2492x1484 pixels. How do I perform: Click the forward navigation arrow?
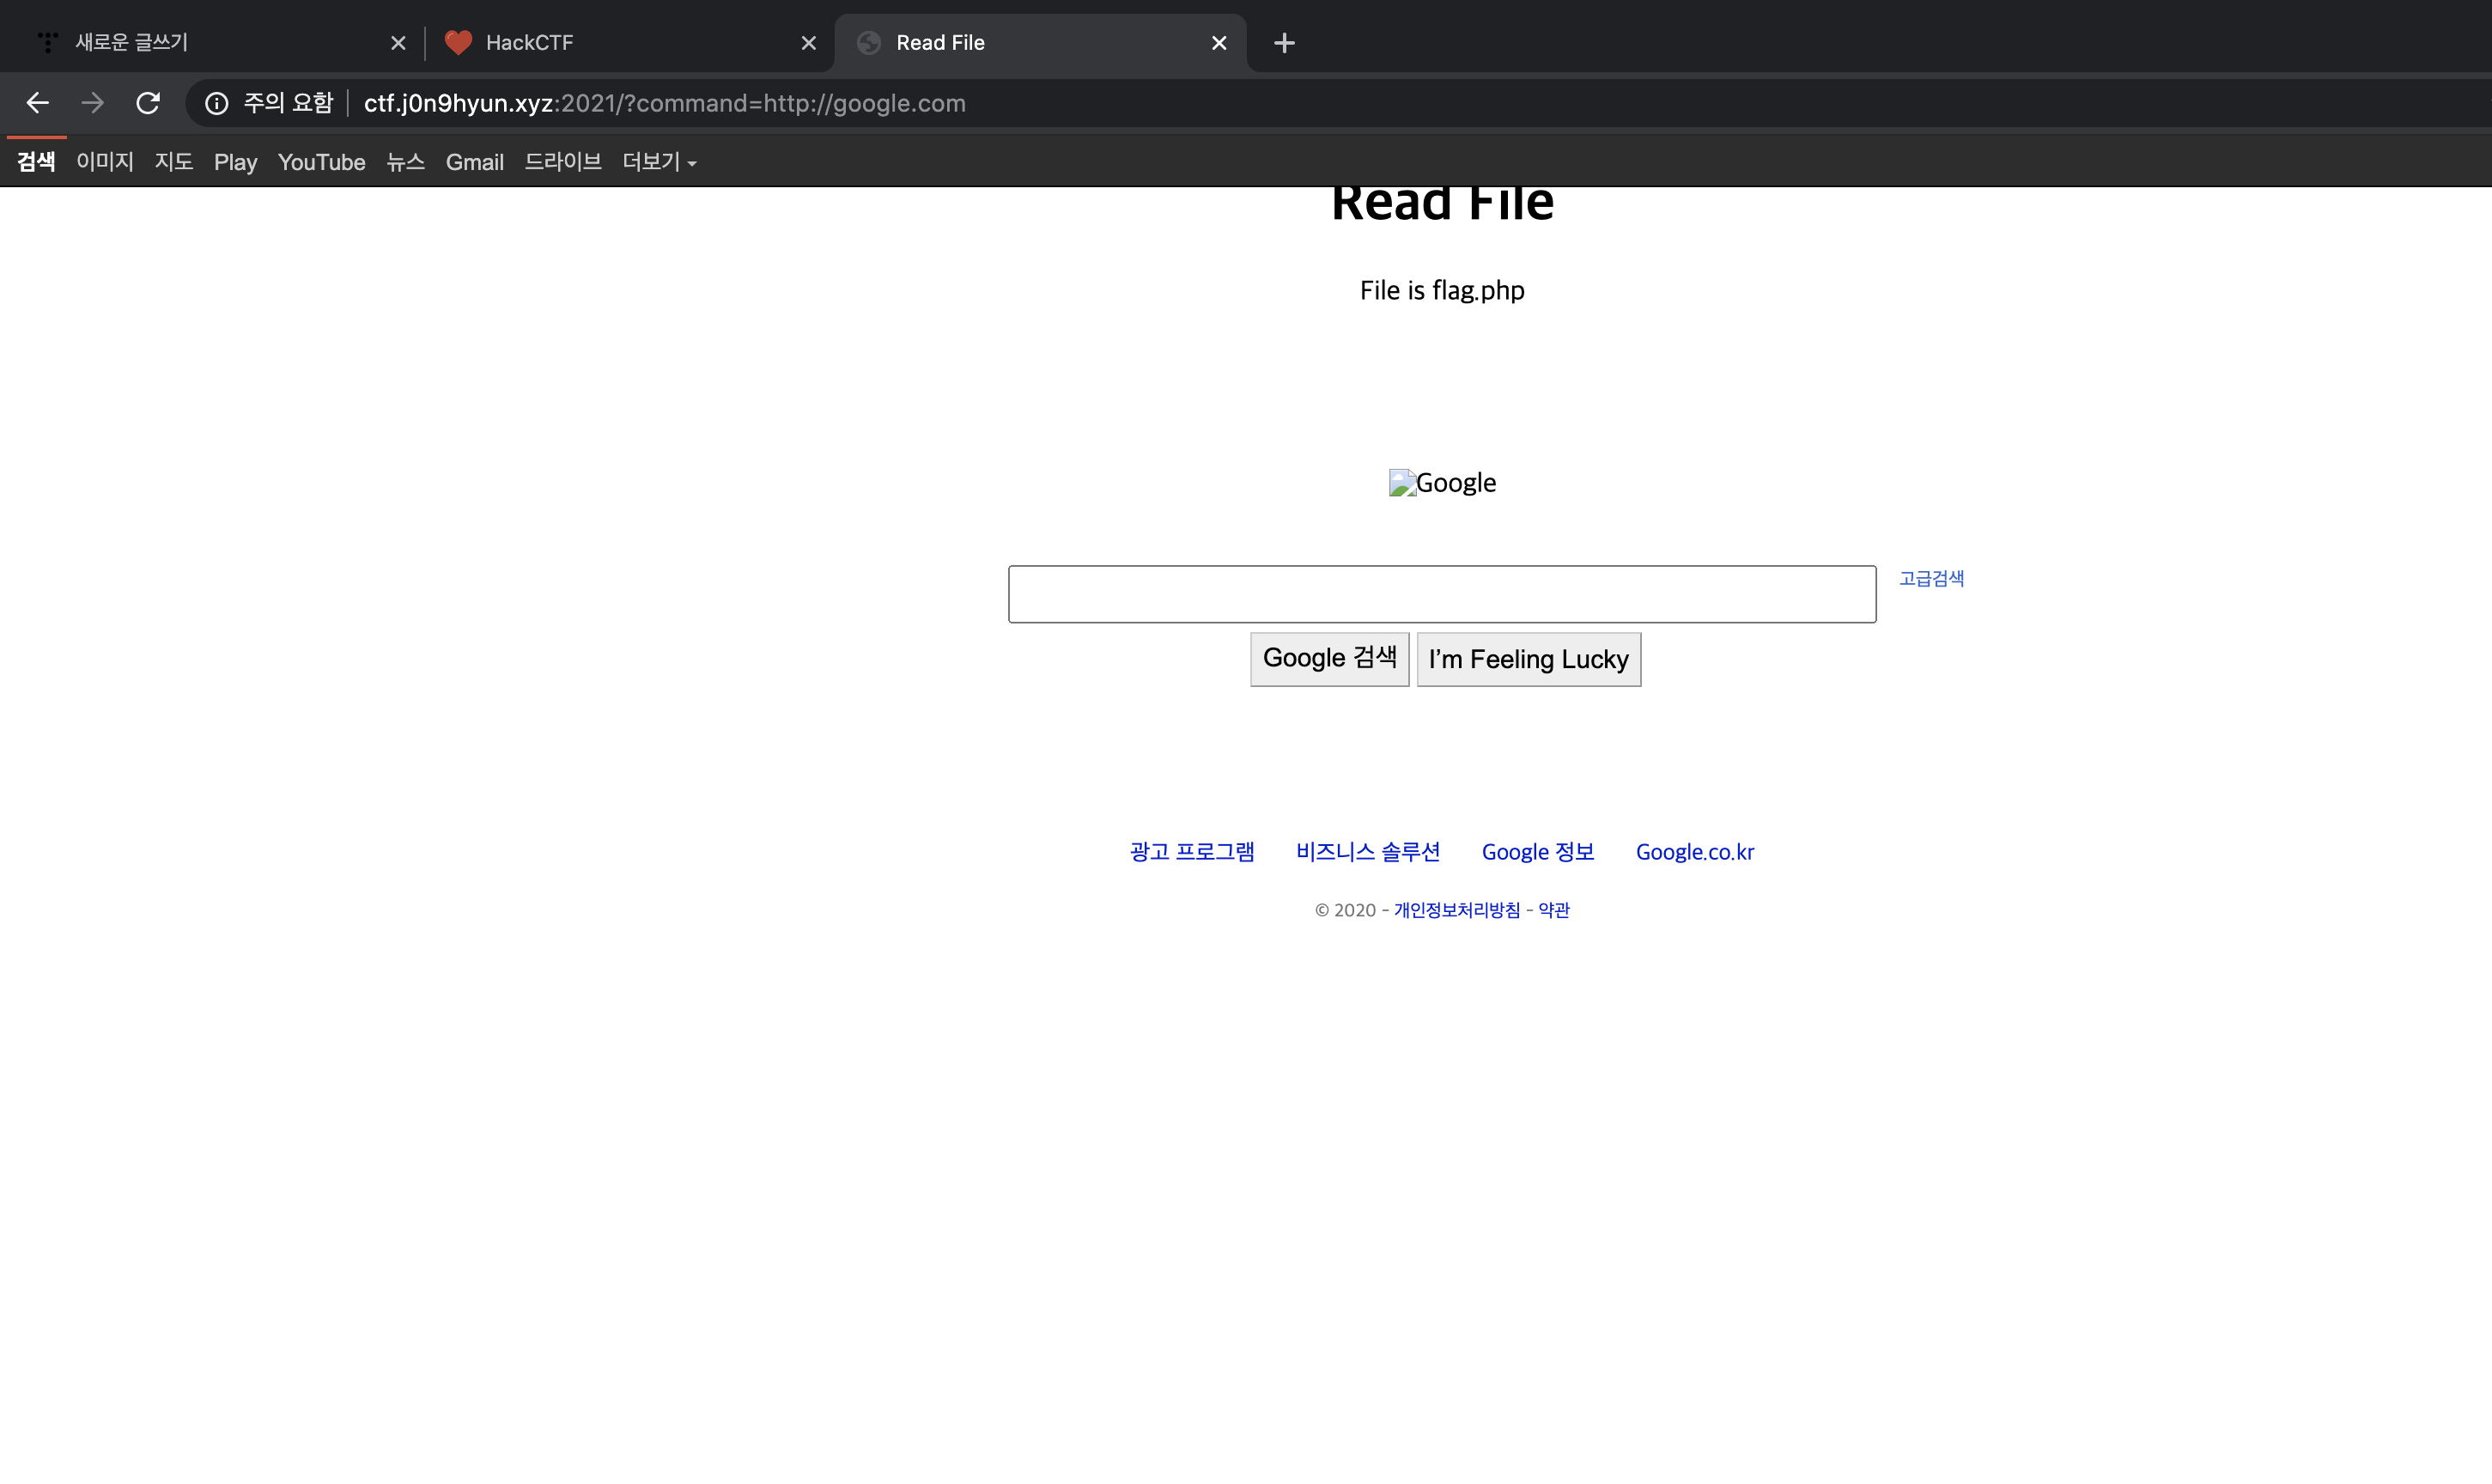(x=93, y=103)
